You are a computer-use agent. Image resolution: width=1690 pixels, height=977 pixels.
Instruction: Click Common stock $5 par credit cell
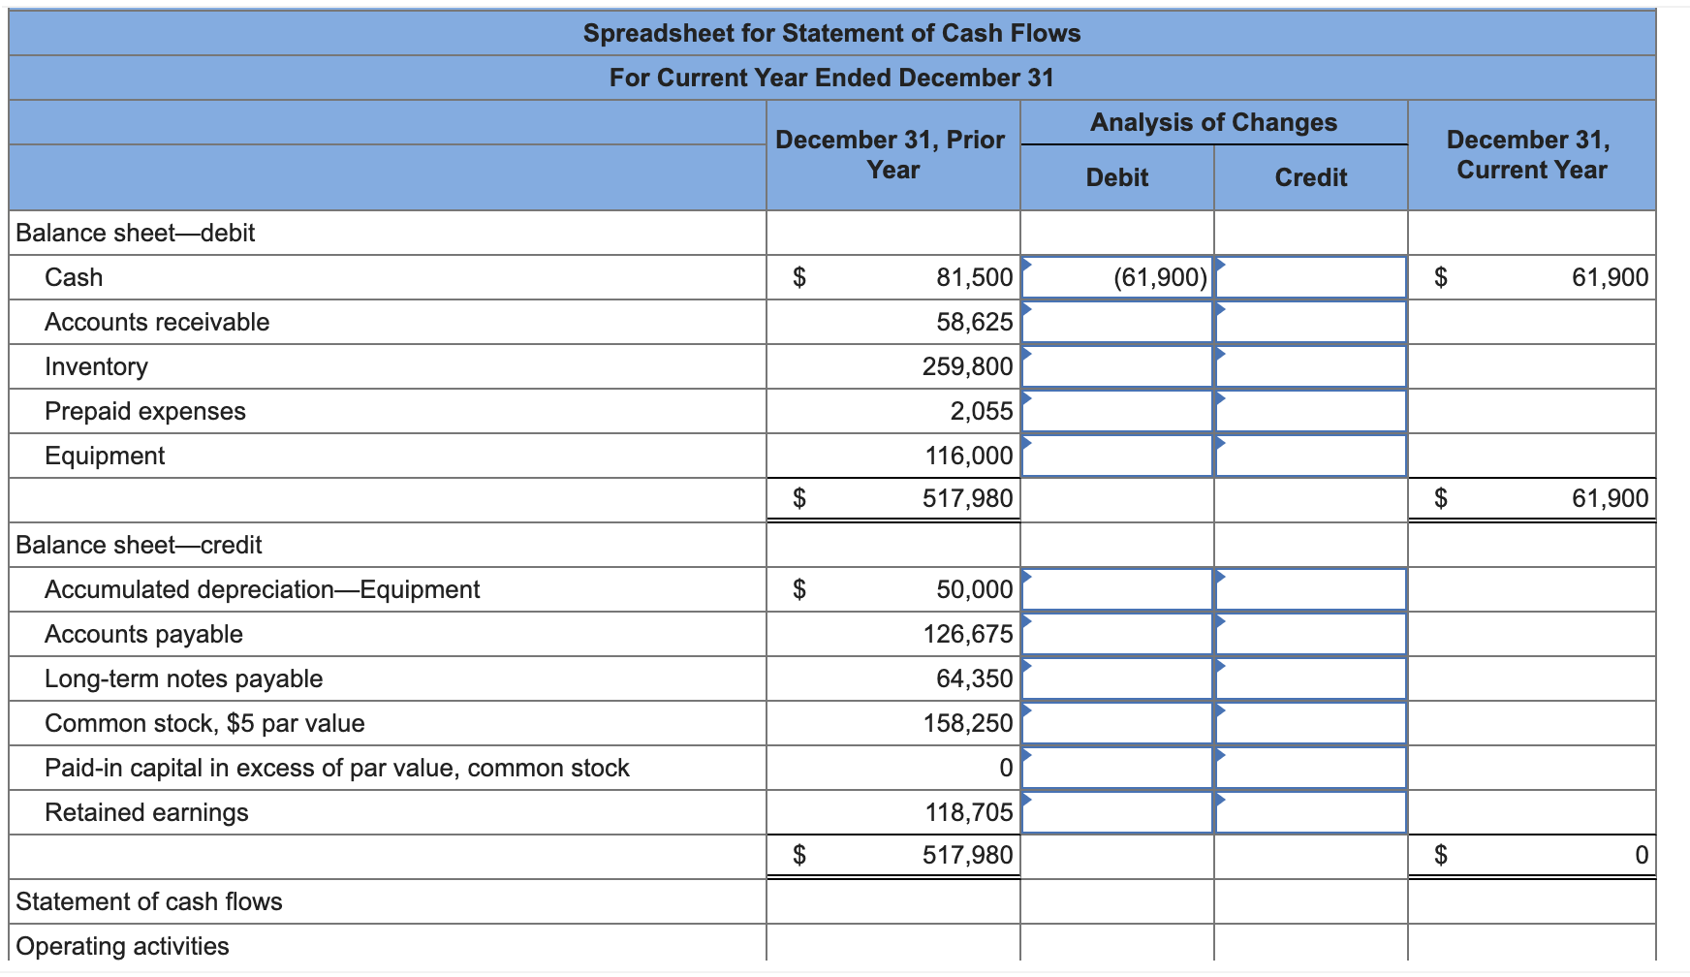pos(1311,723)
